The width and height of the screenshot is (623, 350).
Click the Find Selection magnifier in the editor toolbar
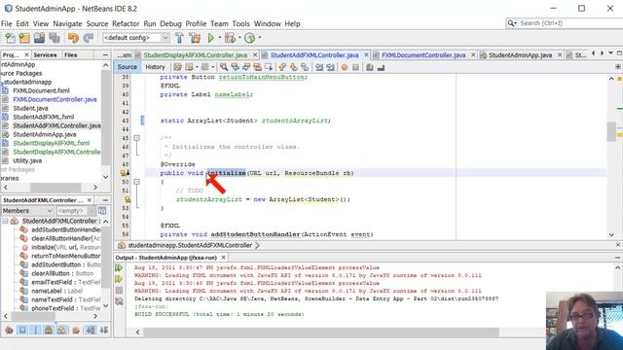point(224,67)
